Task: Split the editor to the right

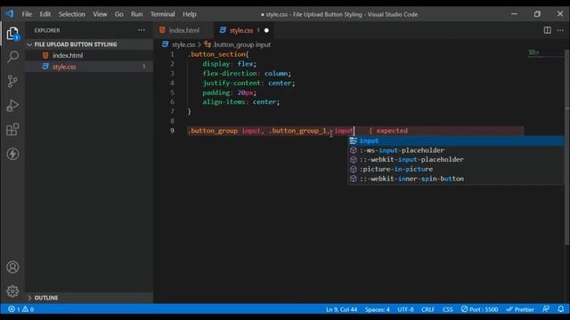Action: [547, 30]
